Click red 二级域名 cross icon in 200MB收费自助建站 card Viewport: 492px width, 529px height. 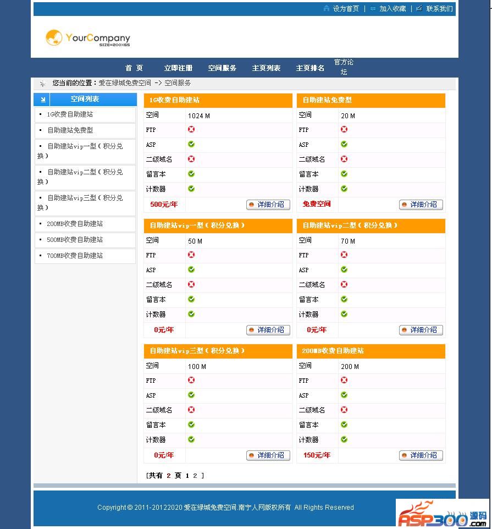point(344,410)
